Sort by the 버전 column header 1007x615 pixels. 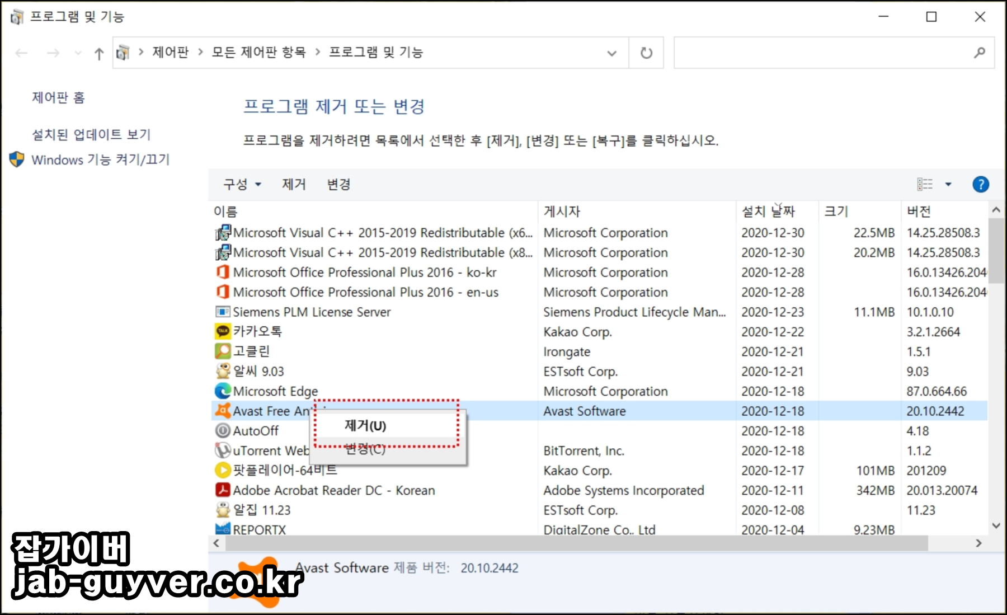(x=944, y=211)
